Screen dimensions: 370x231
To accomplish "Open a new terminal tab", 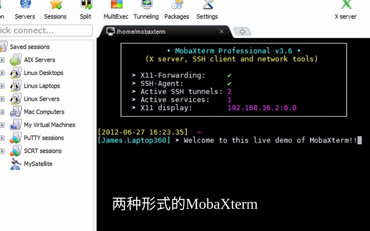I will (x=242, y=31).
